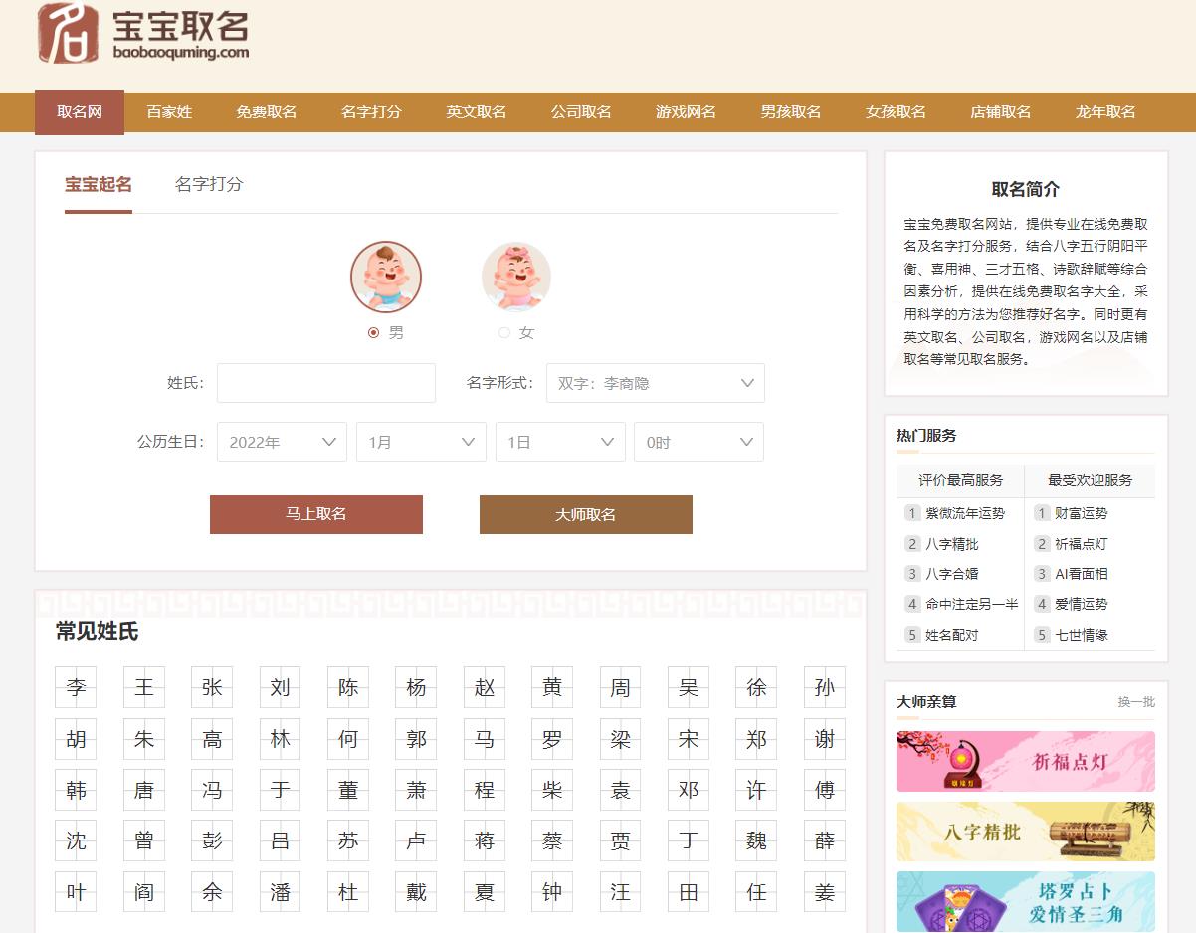Click the female baby avatar icon
The width and height of the screenshot is (1196, 933).
pyautogui.click(x=516, y=277)
